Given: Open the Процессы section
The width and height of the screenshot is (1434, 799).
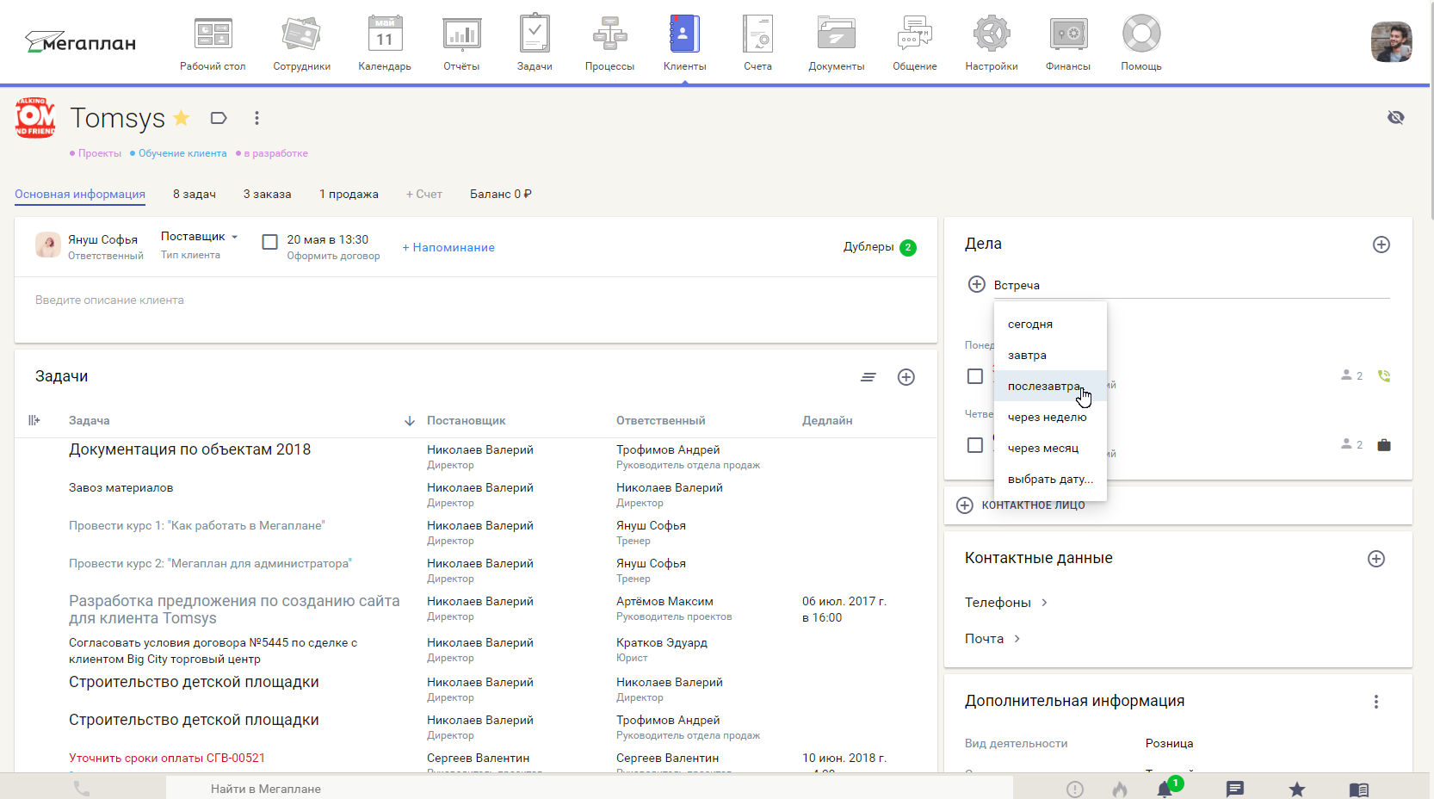Looking at the screenshot, I should pyautogui.click(x=609, y=43).
